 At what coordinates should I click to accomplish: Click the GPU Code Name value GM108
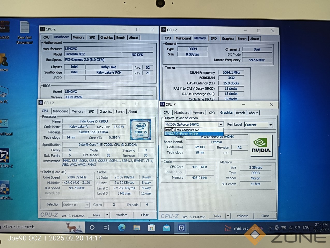tap(200, 147)
